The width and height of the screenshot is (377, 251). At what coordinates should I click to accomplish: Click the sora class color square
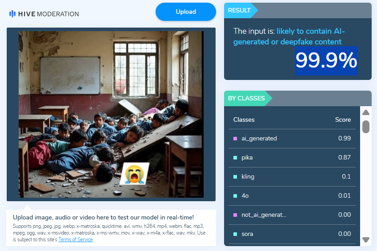point(235,234)
